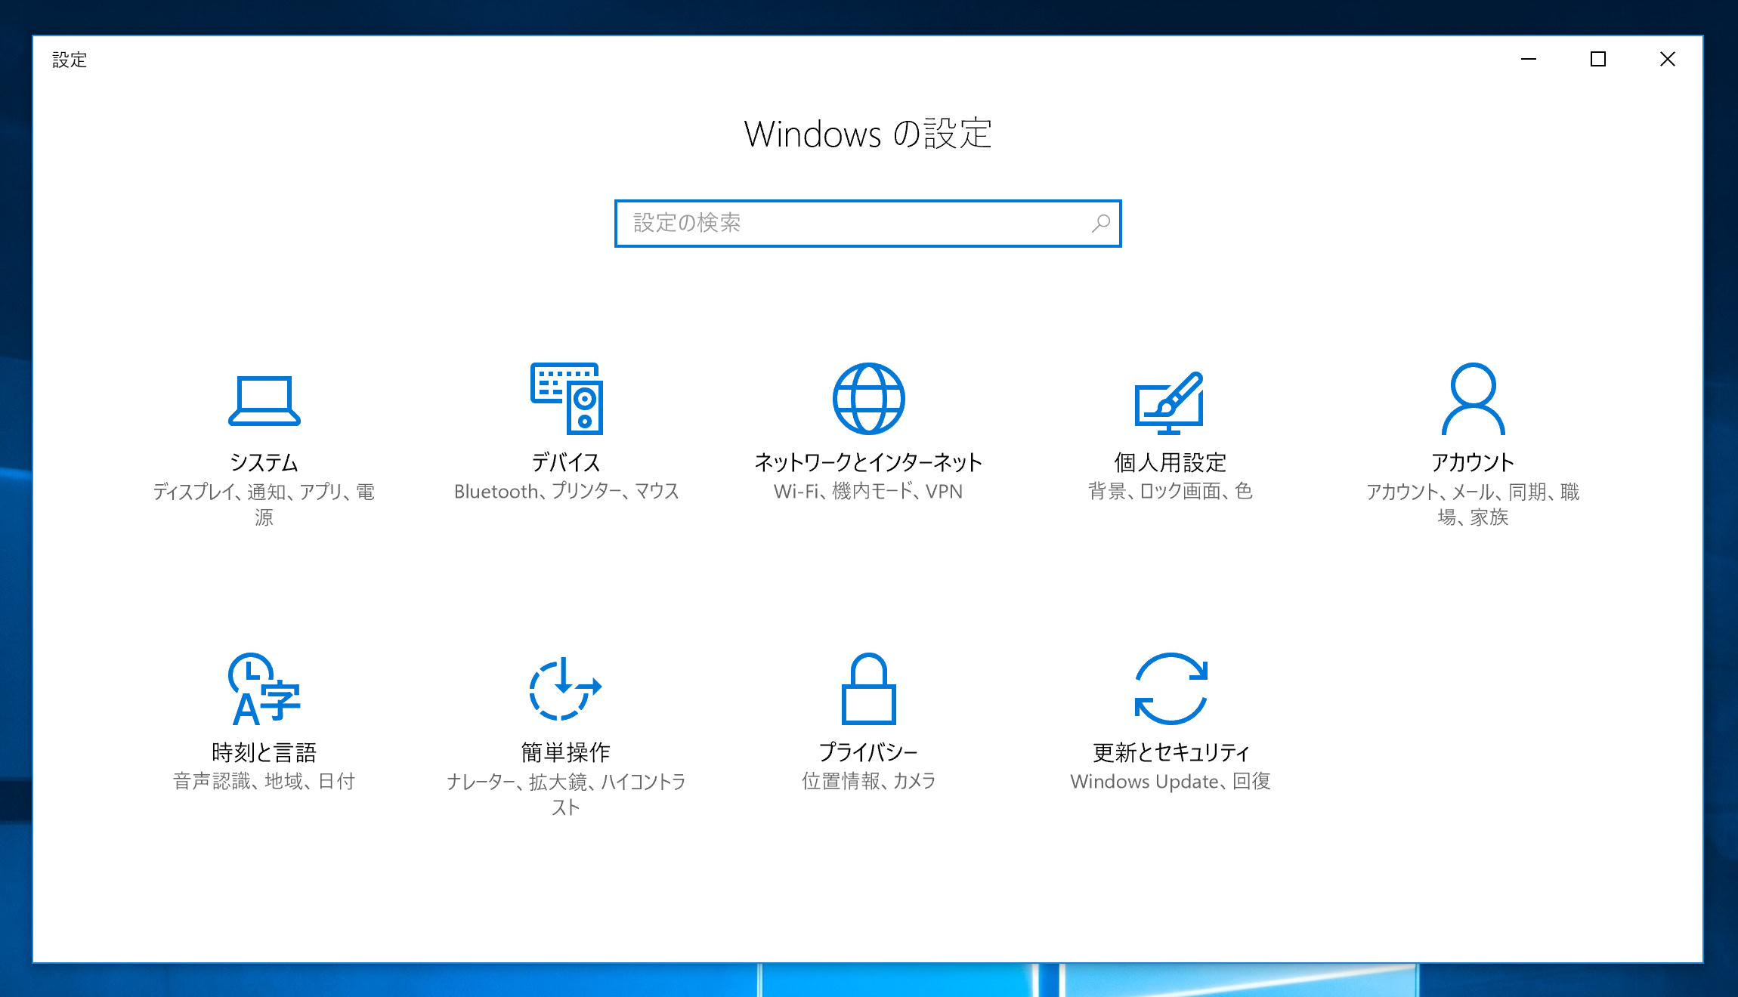Viewport: 1738px width, 997px height.
Task: Select the プライバシー title text
Action: [x=868, y=752]
